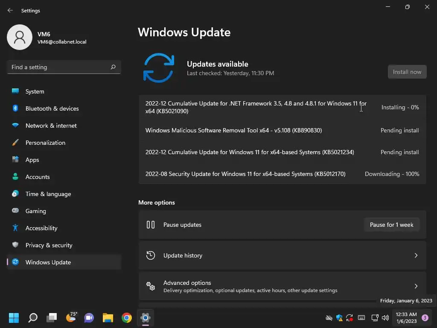437x328 pixels.
Task: Click the Windows Security tray icon
Action: 339,318
